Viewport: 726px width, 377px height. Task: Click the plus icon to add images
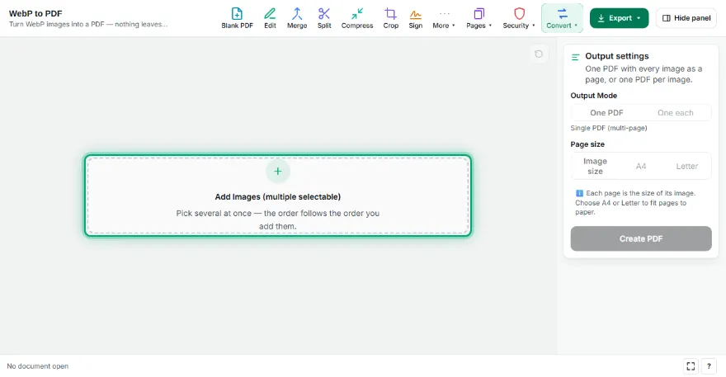pyautogui.click(x=278, y=172)
